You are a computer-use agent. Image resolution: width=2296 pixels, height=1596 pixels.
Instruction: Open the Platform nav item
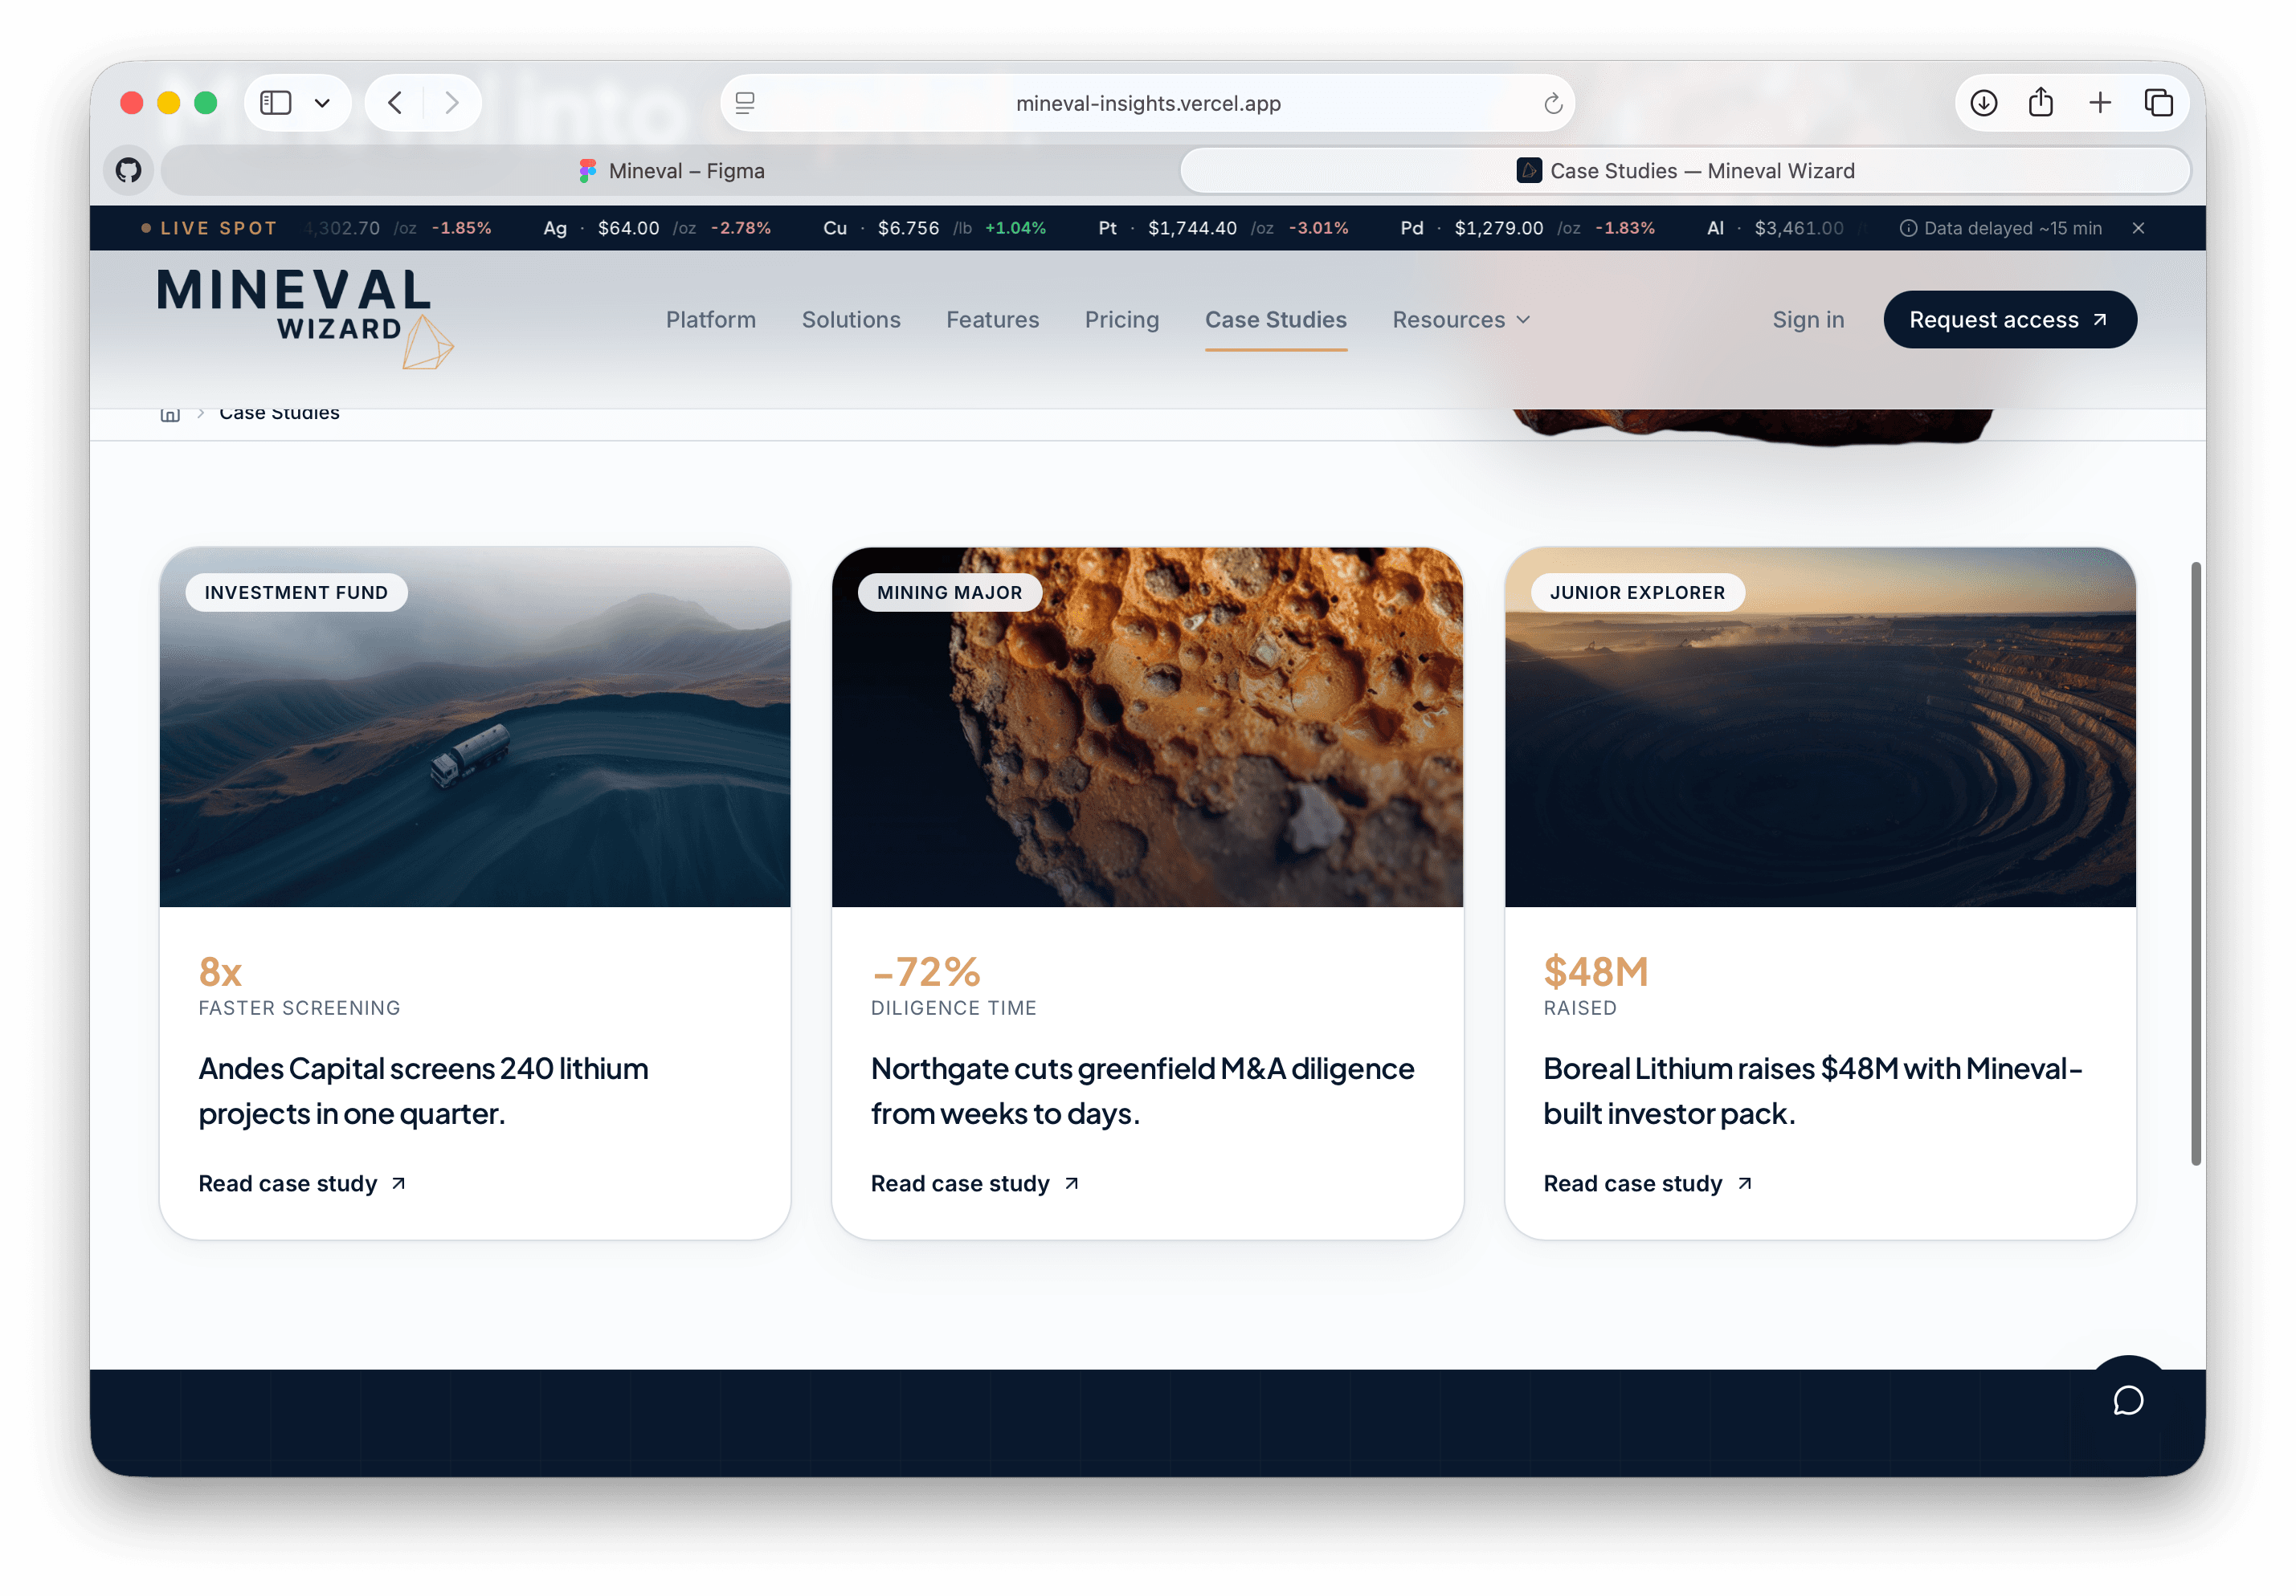tap(711, 320)
